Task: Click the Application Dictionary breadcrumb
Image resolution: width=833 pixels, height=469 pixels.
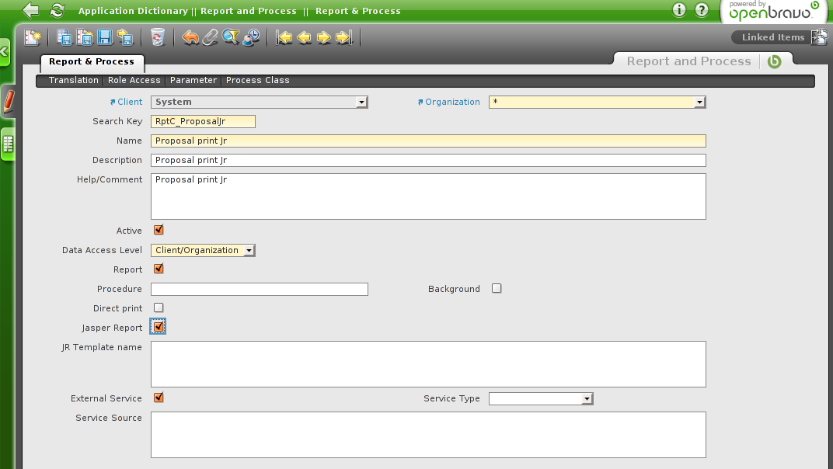Action: 133,11
